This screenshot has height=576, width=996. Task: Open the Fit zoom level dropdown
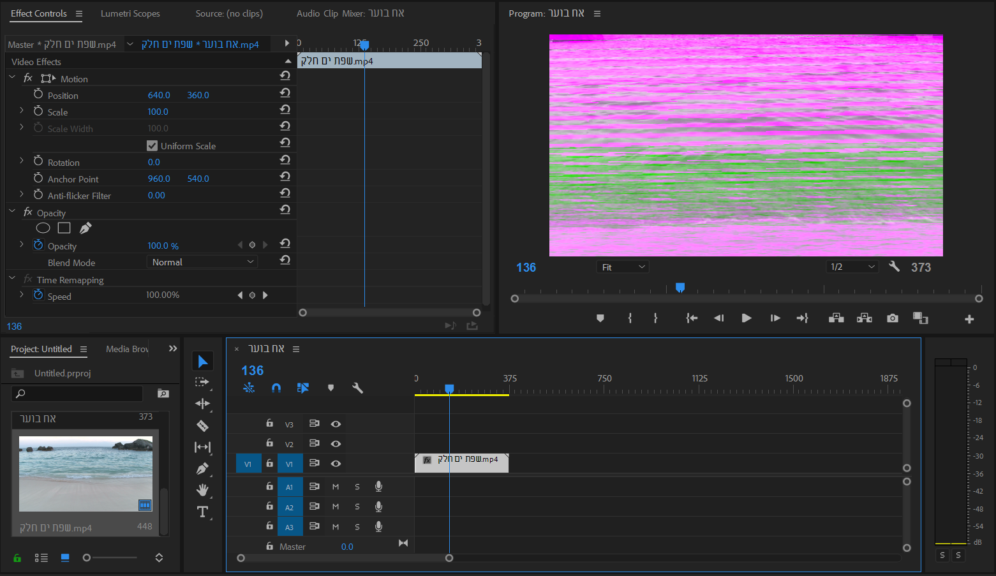(623, 267)
